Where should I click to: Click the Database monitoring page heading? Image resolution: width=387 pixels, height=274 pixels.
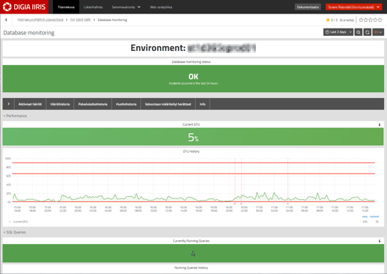point(29,33)
